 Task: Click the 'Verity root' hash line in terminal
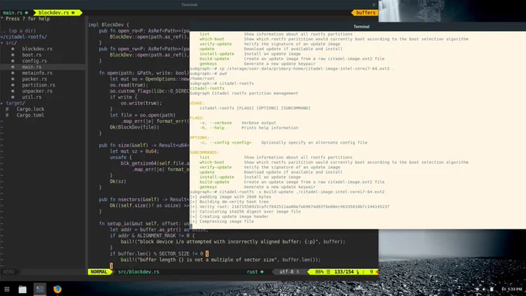(290, 207)
